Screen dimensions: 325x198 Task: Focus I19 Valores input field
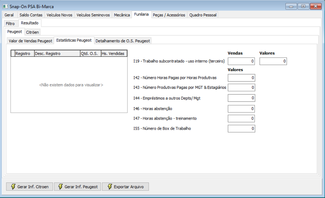(273, 61)
